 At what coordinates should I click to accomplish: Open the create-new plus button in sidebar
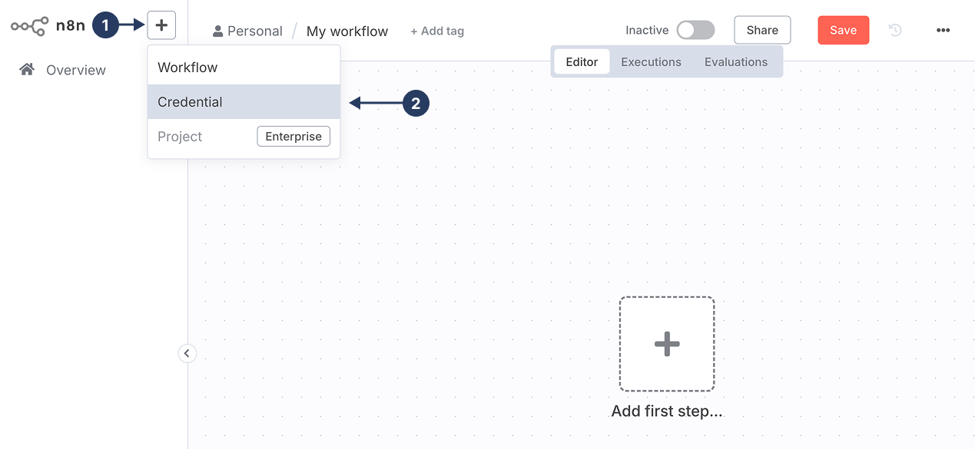click(161, 25)
